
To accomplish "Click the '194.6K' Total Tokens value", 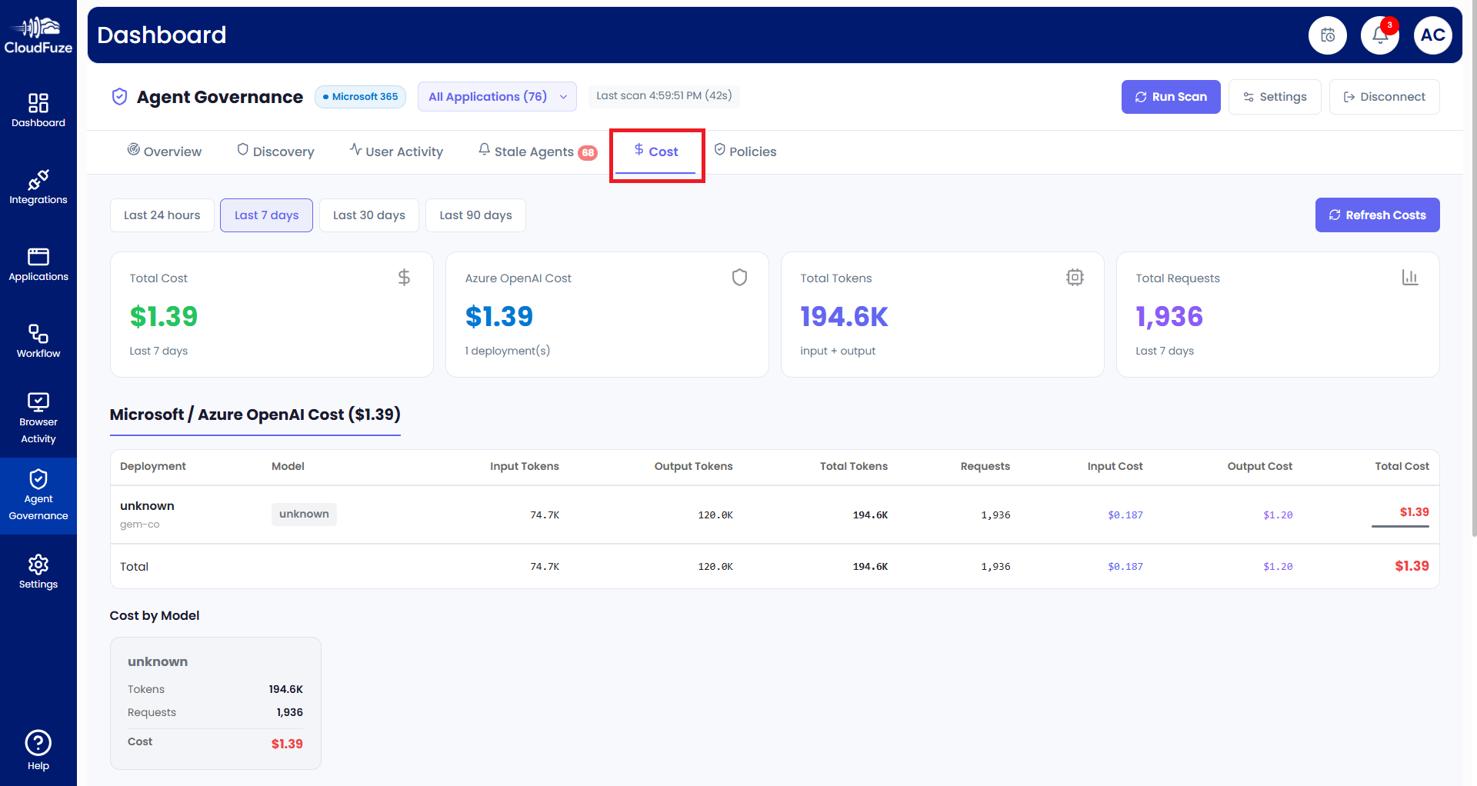I will click(x=844, y=317).
